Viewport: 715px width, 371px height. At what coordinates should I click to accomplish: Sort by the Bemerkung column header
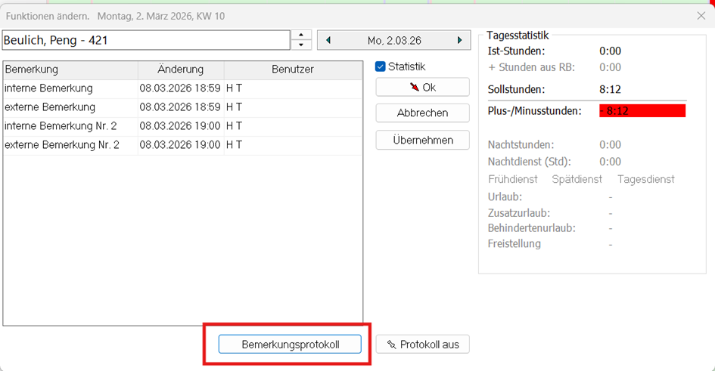point(70,70)
